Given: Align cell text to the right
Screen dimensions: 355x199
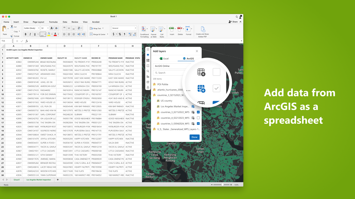Looking at the screenshot, I should click(x=74, y=34).
